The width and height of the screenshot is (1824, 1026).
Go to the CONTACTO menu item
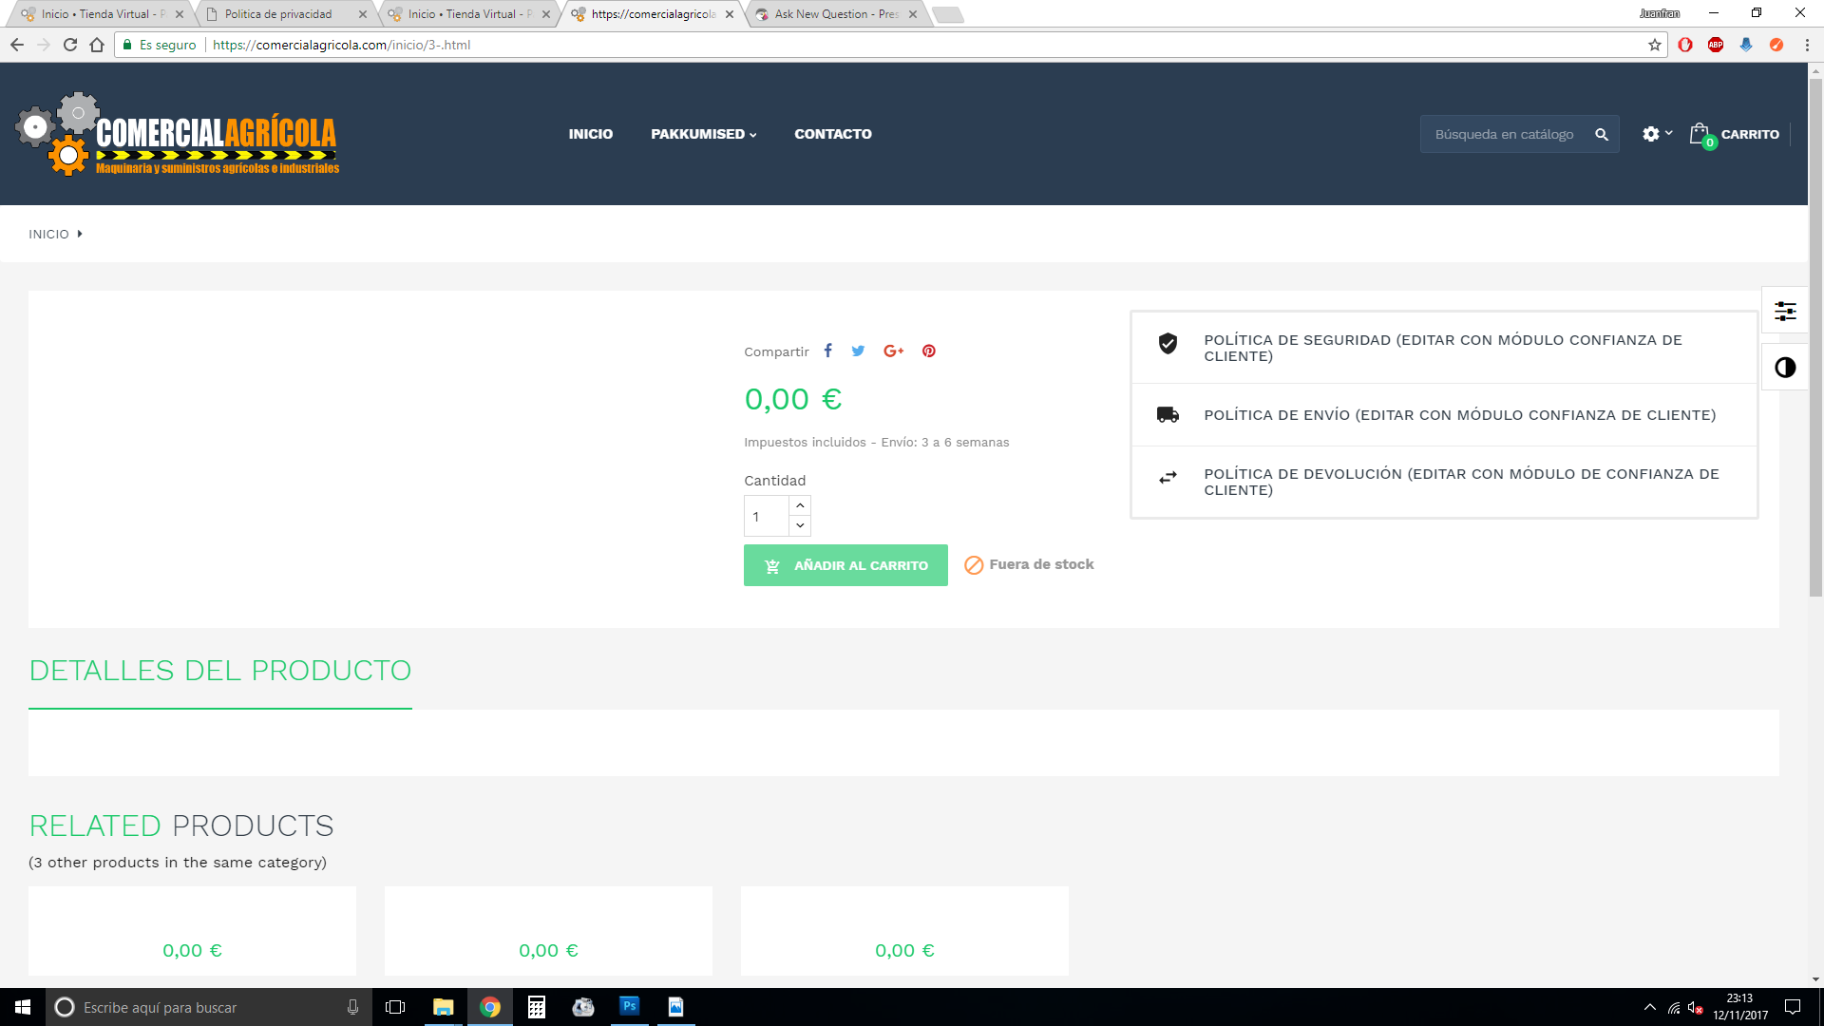pyautogui.click(x=832, y=134)
